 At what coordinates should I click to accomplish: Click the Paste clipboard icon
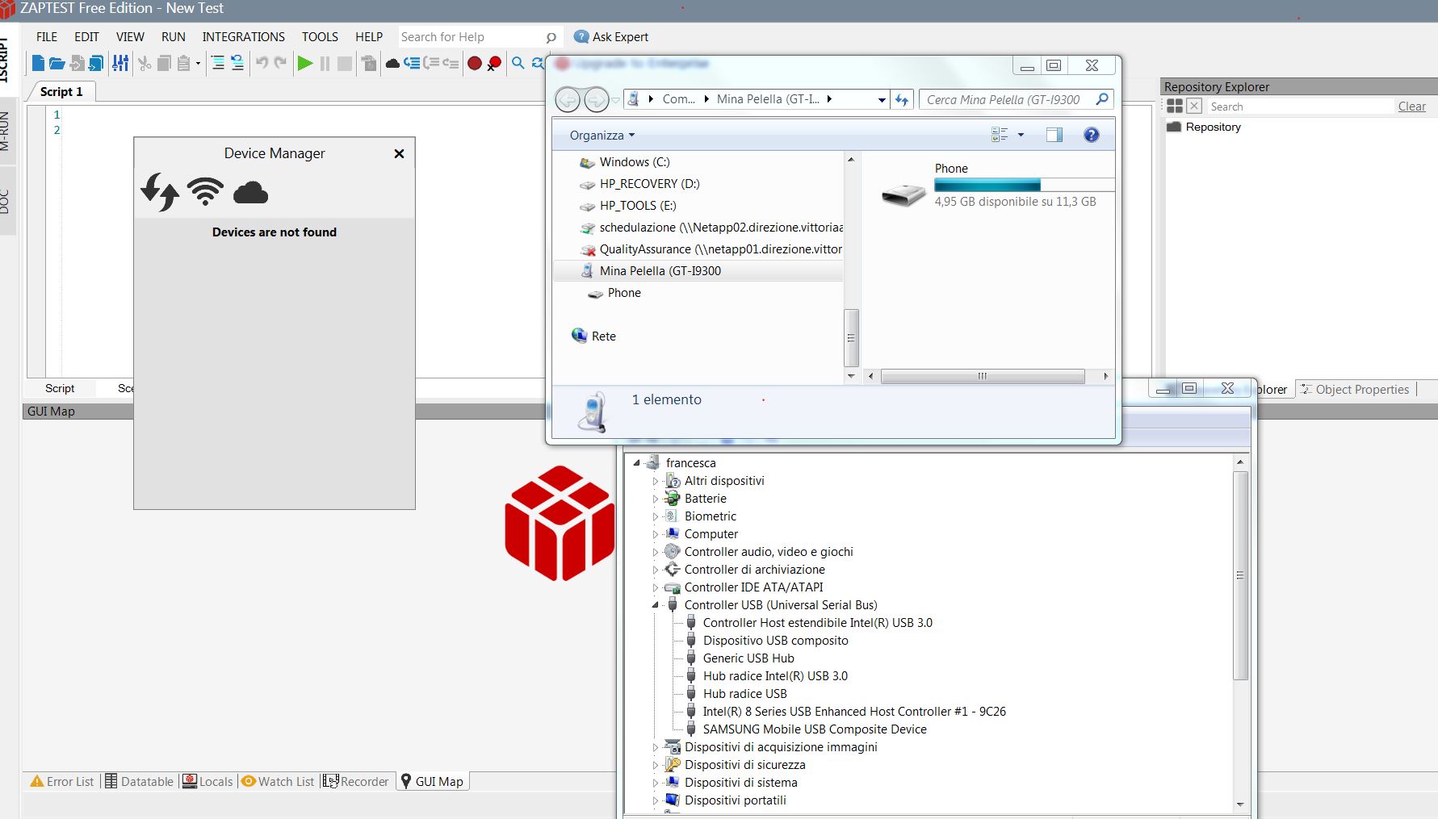[184, 63]
